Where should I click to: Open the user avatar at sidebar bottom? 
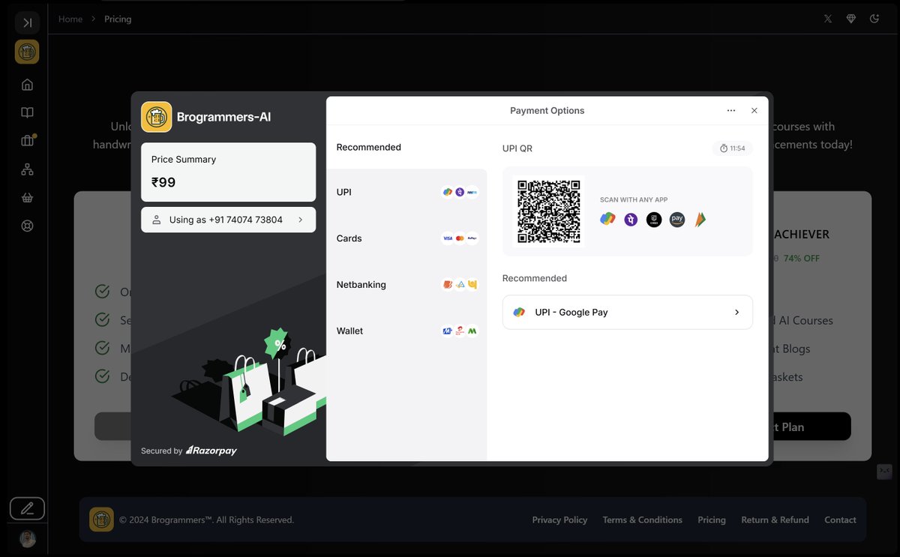(x=27, y=539)
